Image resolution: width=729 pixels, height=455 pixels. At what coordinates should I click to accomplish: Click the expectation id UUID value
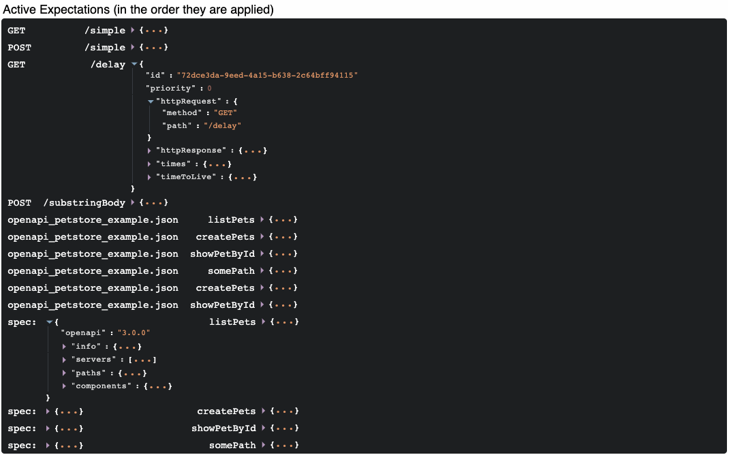[x=266, y=75]
